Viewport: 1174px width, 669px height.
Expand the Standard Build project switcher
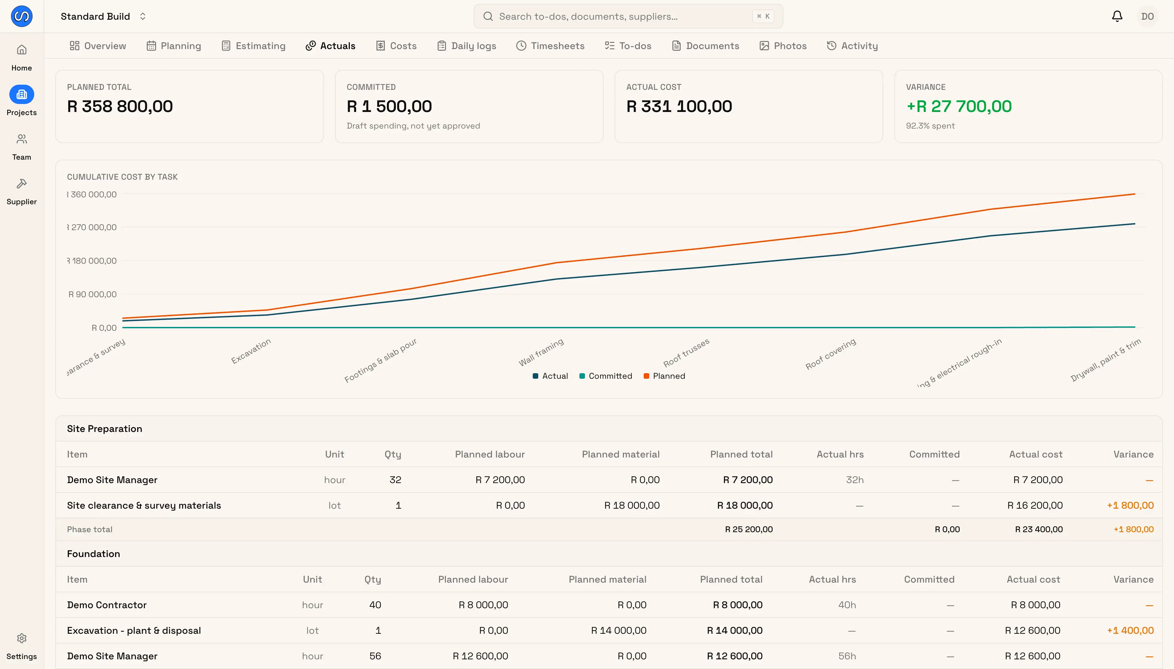104,17
